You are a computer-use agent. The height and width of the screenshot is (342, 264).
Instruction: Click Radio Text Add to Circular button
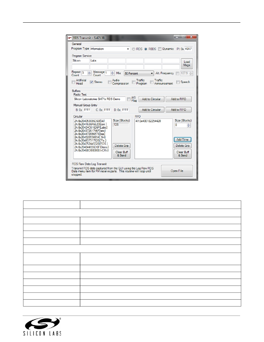[151, 99]
